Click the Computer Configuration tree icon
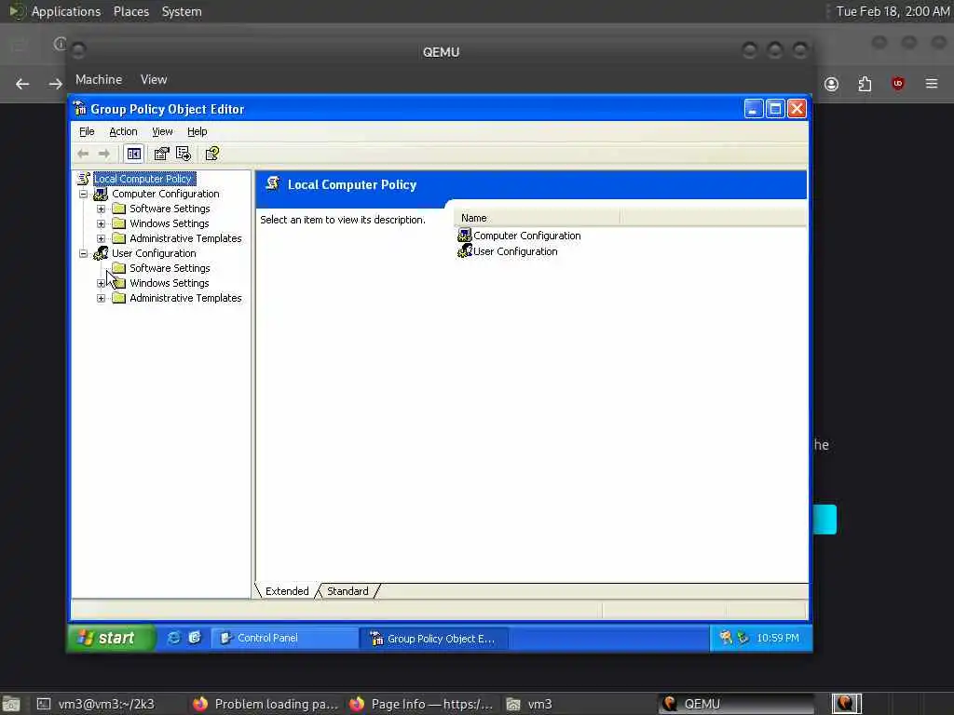Viewport: 954px width, 715px height. click(101, 194)
